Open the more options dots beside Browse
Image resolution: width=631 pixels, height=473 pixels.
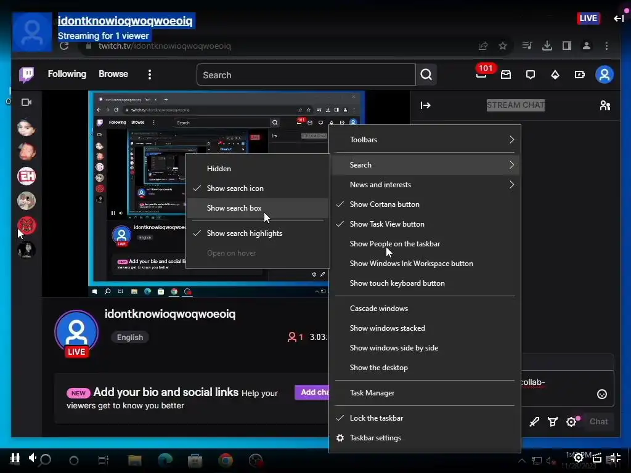tap(150, 75)
